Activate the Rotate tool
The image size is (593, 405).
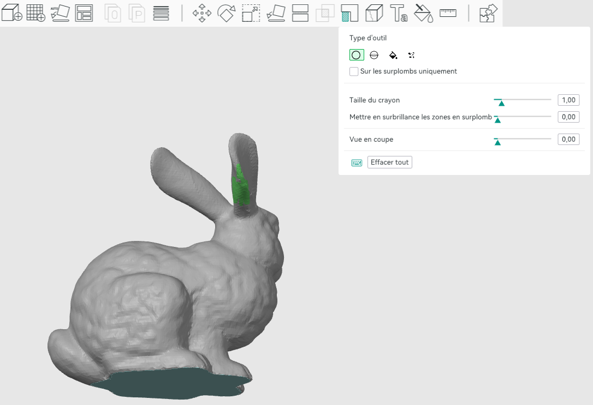[x=227, y=13]
